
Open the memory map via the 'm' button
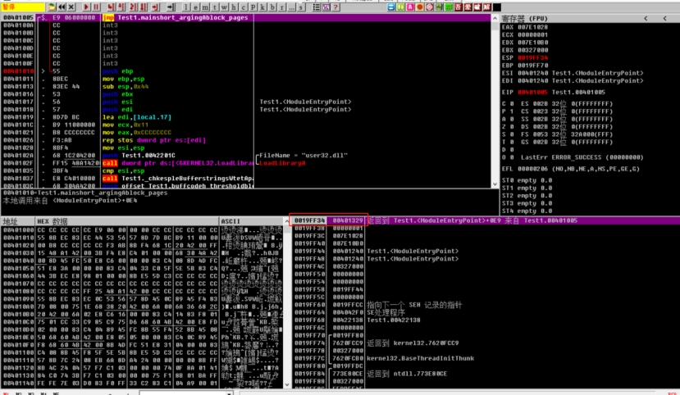(x=205, y=7)
